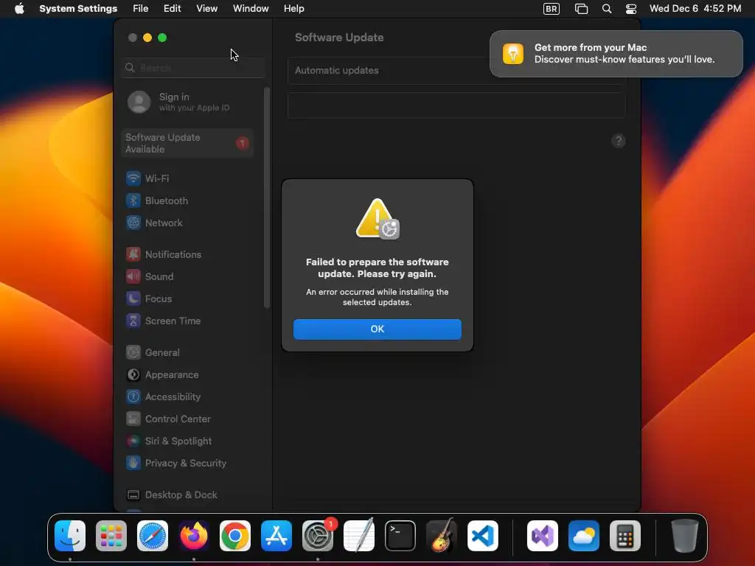Open the Apple menu

tap(19, 9)
